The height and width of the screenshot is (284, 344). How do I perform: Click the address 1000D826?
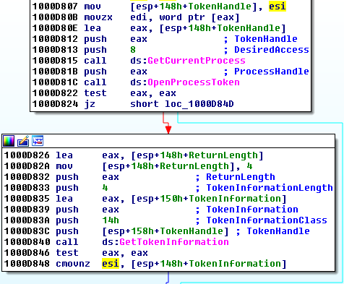tap(27, 155)
